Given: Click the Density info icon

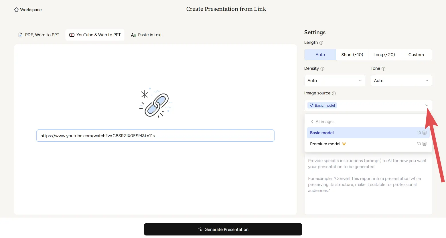Looking at the screenshot, I should coord(322,69).
